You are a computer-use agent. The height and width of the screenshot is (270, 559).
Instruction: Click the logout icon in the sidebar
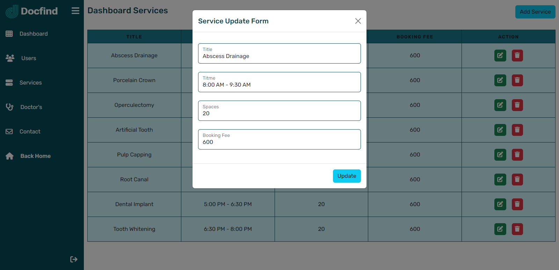(x=74, y=259)
